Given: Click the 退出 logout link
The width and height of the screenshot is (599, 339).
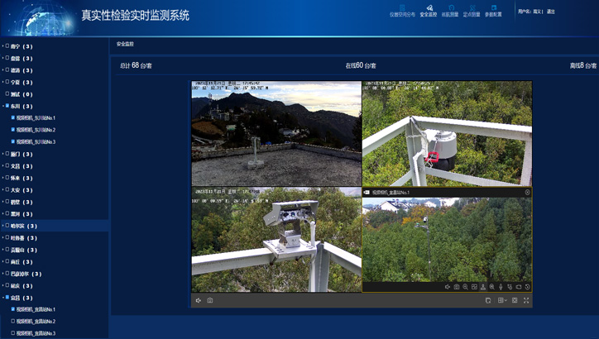Looking at the screenshot, I should point(551,12).
